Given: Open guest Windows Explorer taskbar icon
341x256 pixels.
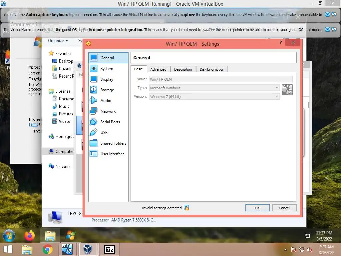Looking at the screenshot, I should tap(50, 236).
